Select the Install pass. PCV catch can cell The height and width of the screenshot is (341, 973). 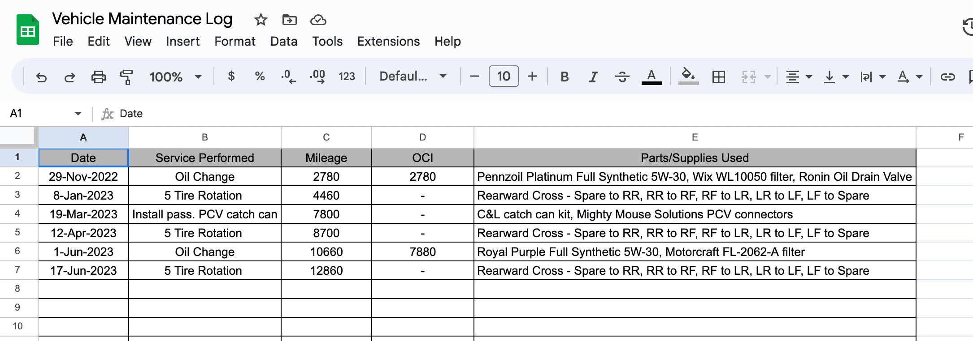pos(205,214)
